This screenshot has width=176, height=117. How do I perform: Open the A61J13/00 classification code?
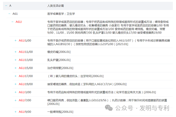pyautogui.click(x=26, y=60)
